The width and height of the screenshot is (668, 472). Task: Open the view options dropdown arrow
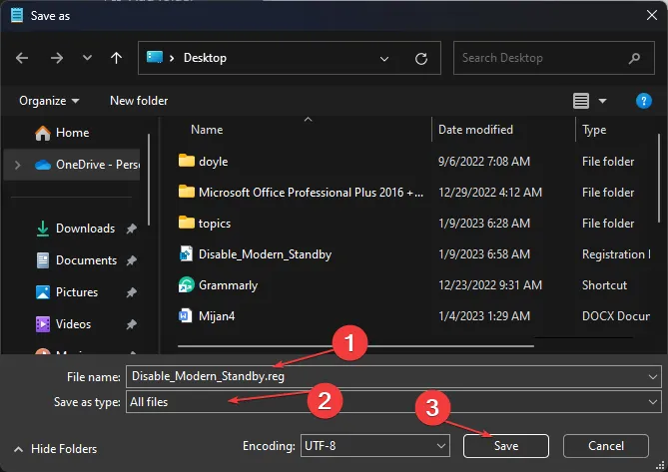602,101
